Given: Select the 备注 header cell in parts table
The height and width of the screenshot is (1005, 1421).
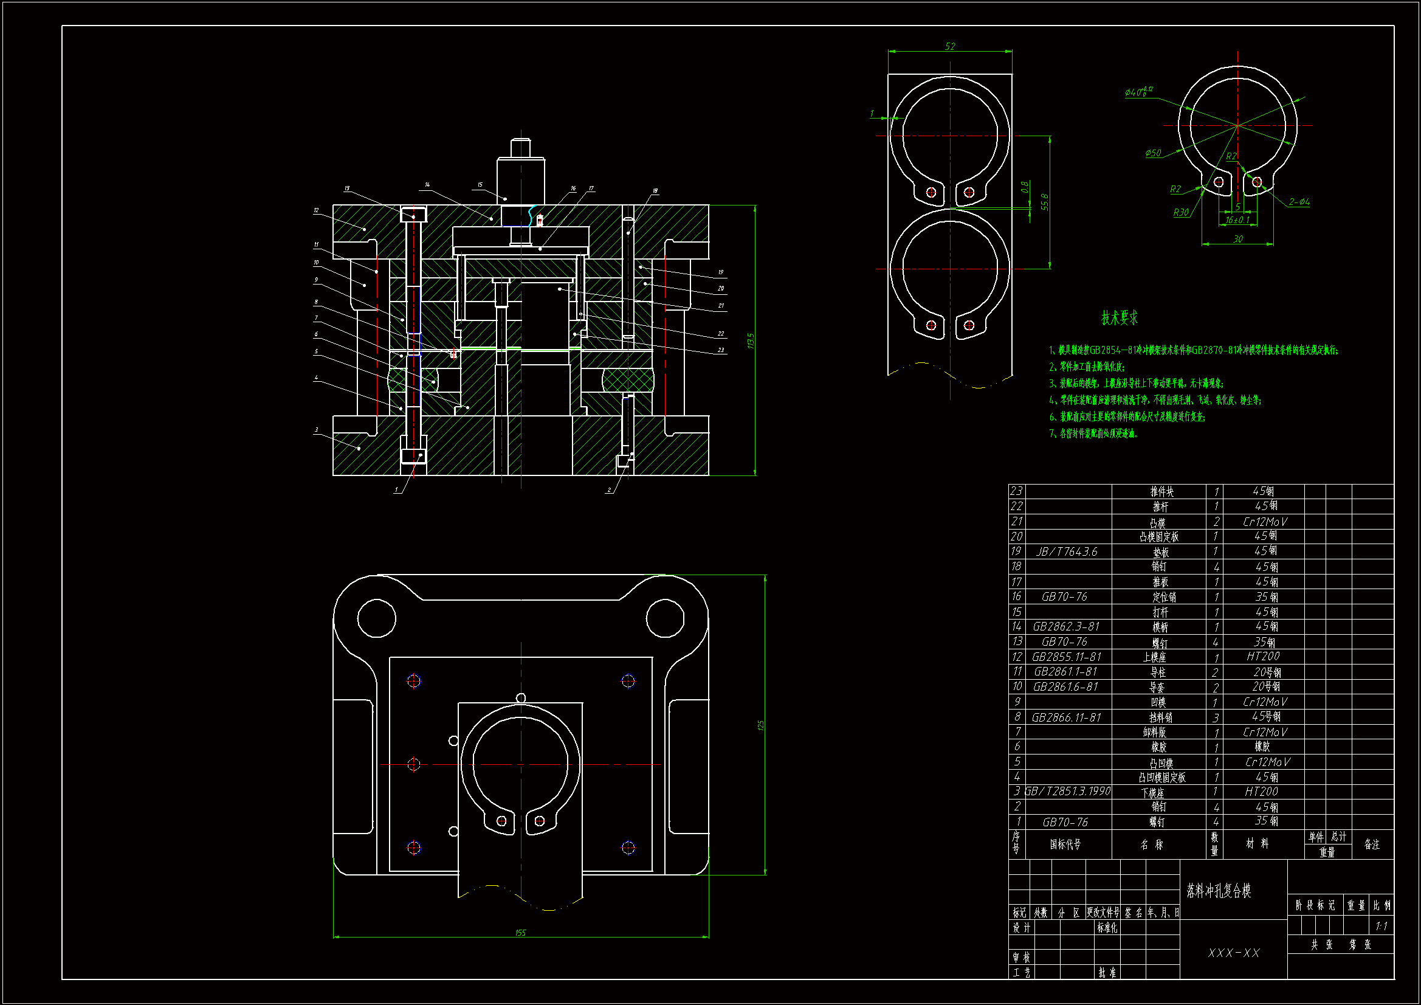Looking at the screenshot, I should point(1372,844).
